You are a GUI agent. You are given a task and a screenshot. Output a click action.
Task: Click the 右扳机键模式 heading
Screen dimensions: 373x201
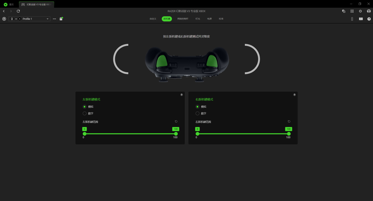204,99
